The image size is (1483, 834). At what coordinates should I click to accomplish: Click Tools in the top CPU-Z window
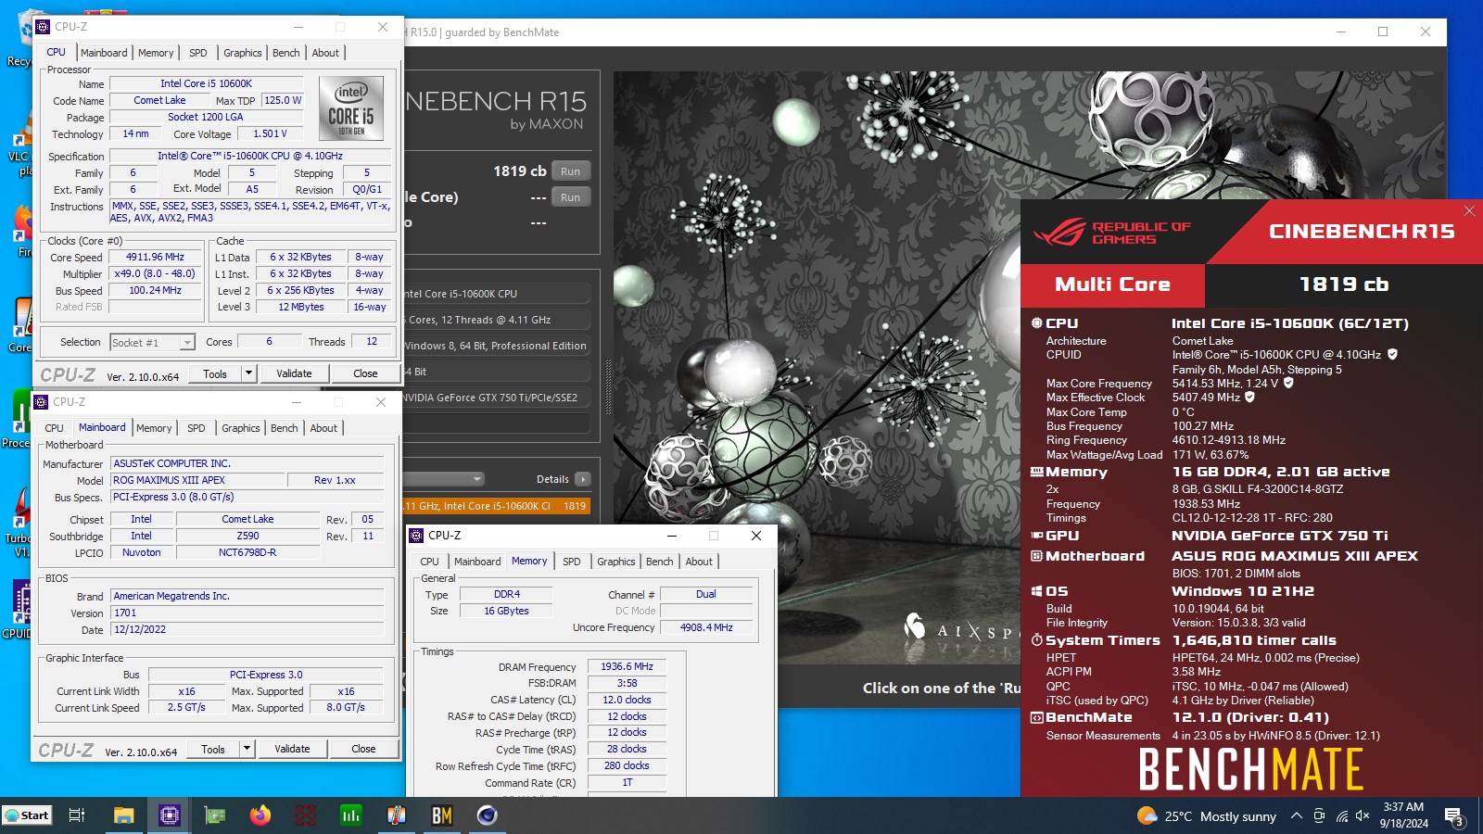pyautogui.click(x=215, y=373)
